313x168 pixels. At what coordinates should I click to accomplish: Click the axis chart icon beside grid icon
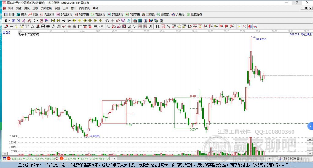coord(245,27)
